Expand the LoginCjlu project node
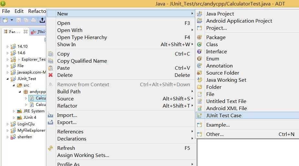 (x=7, y=124)
